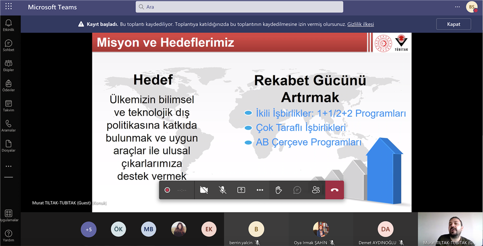Click presenter name Murat TILTAK-TUBITAK (Guest)
Image resolution: width=483 pixels, height=246 pixels.
[61, 203]
